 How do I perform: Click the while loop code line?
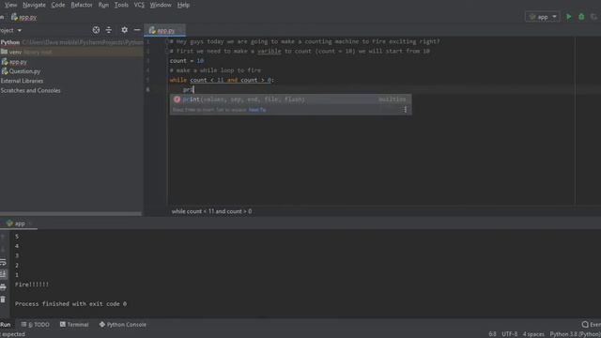[222, 80]
